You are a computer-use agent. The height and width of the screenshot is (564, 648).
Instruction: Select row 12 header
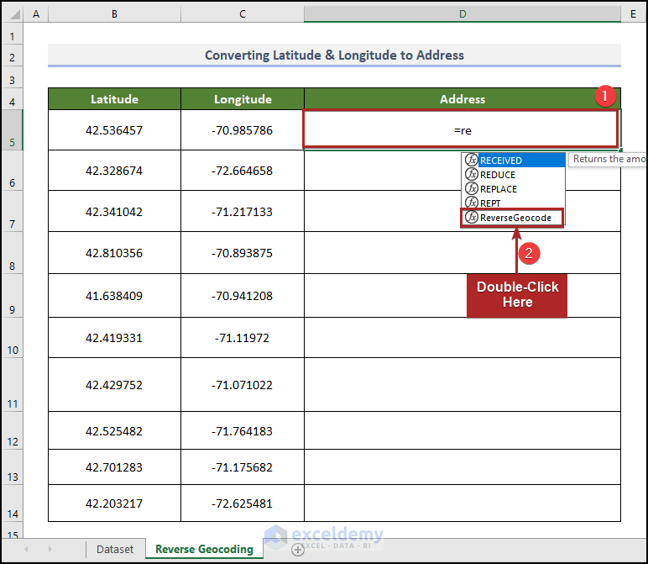[x=12, y=430]
